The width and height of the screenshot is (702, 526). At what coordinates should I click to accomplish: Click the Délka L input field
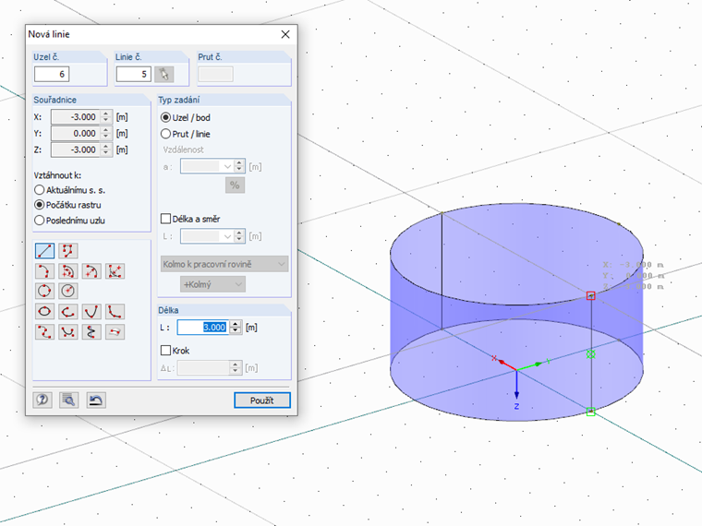[203, 328]
